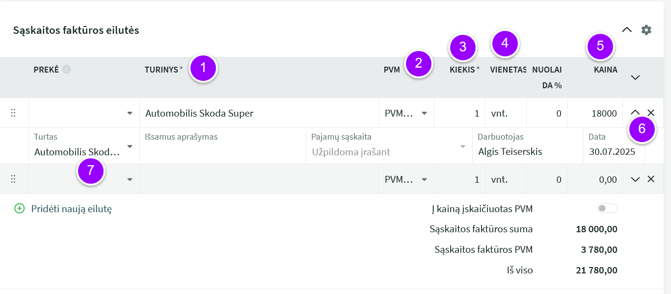Click the info icon next to Prekė

pyautogui.click(x=66, y=70)
